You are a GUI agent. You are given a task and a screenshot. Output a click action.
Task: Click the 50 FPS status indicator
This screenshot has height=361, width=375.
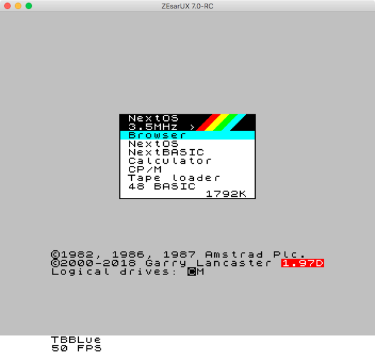(x=76, y=348)
